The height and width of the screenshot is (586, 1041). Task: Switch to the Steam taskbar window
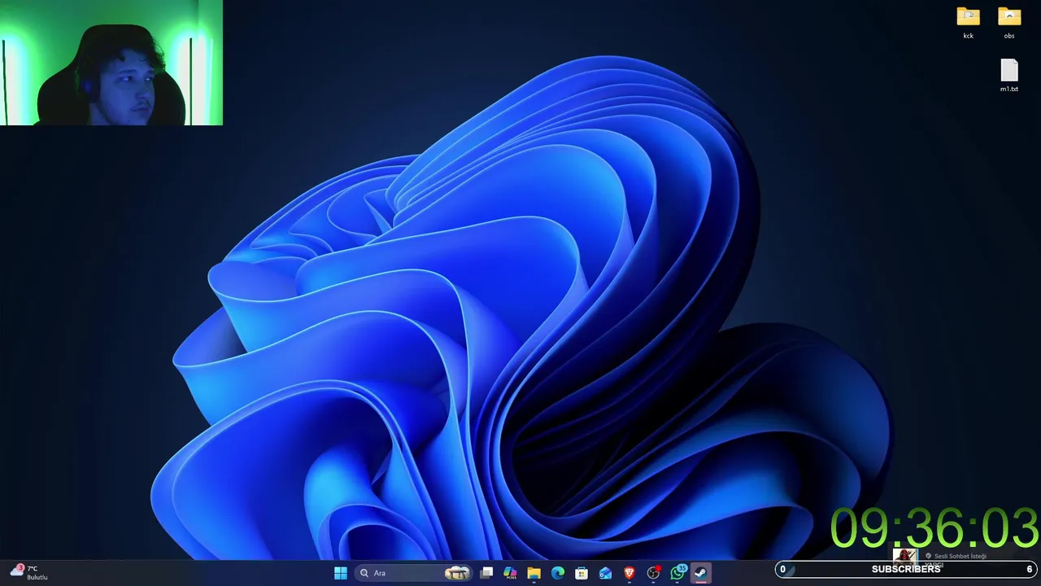tap(700, 573)
